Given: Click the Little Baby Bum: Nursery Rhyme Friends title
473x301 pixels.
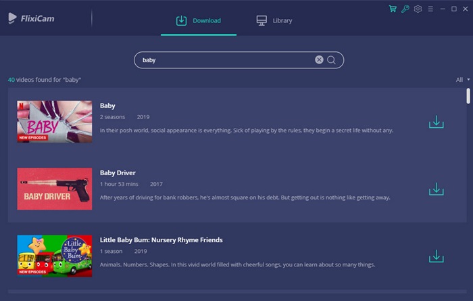Looking at the screenshot, I should pos(161,240).
